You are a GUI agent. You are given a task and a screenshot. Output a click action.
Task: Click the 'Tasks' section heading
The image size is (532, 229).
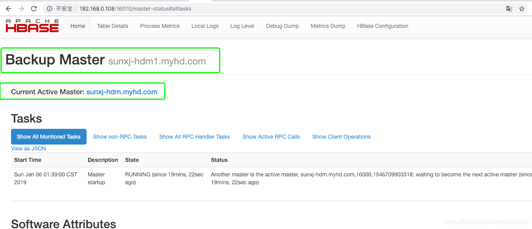[27, 119]
